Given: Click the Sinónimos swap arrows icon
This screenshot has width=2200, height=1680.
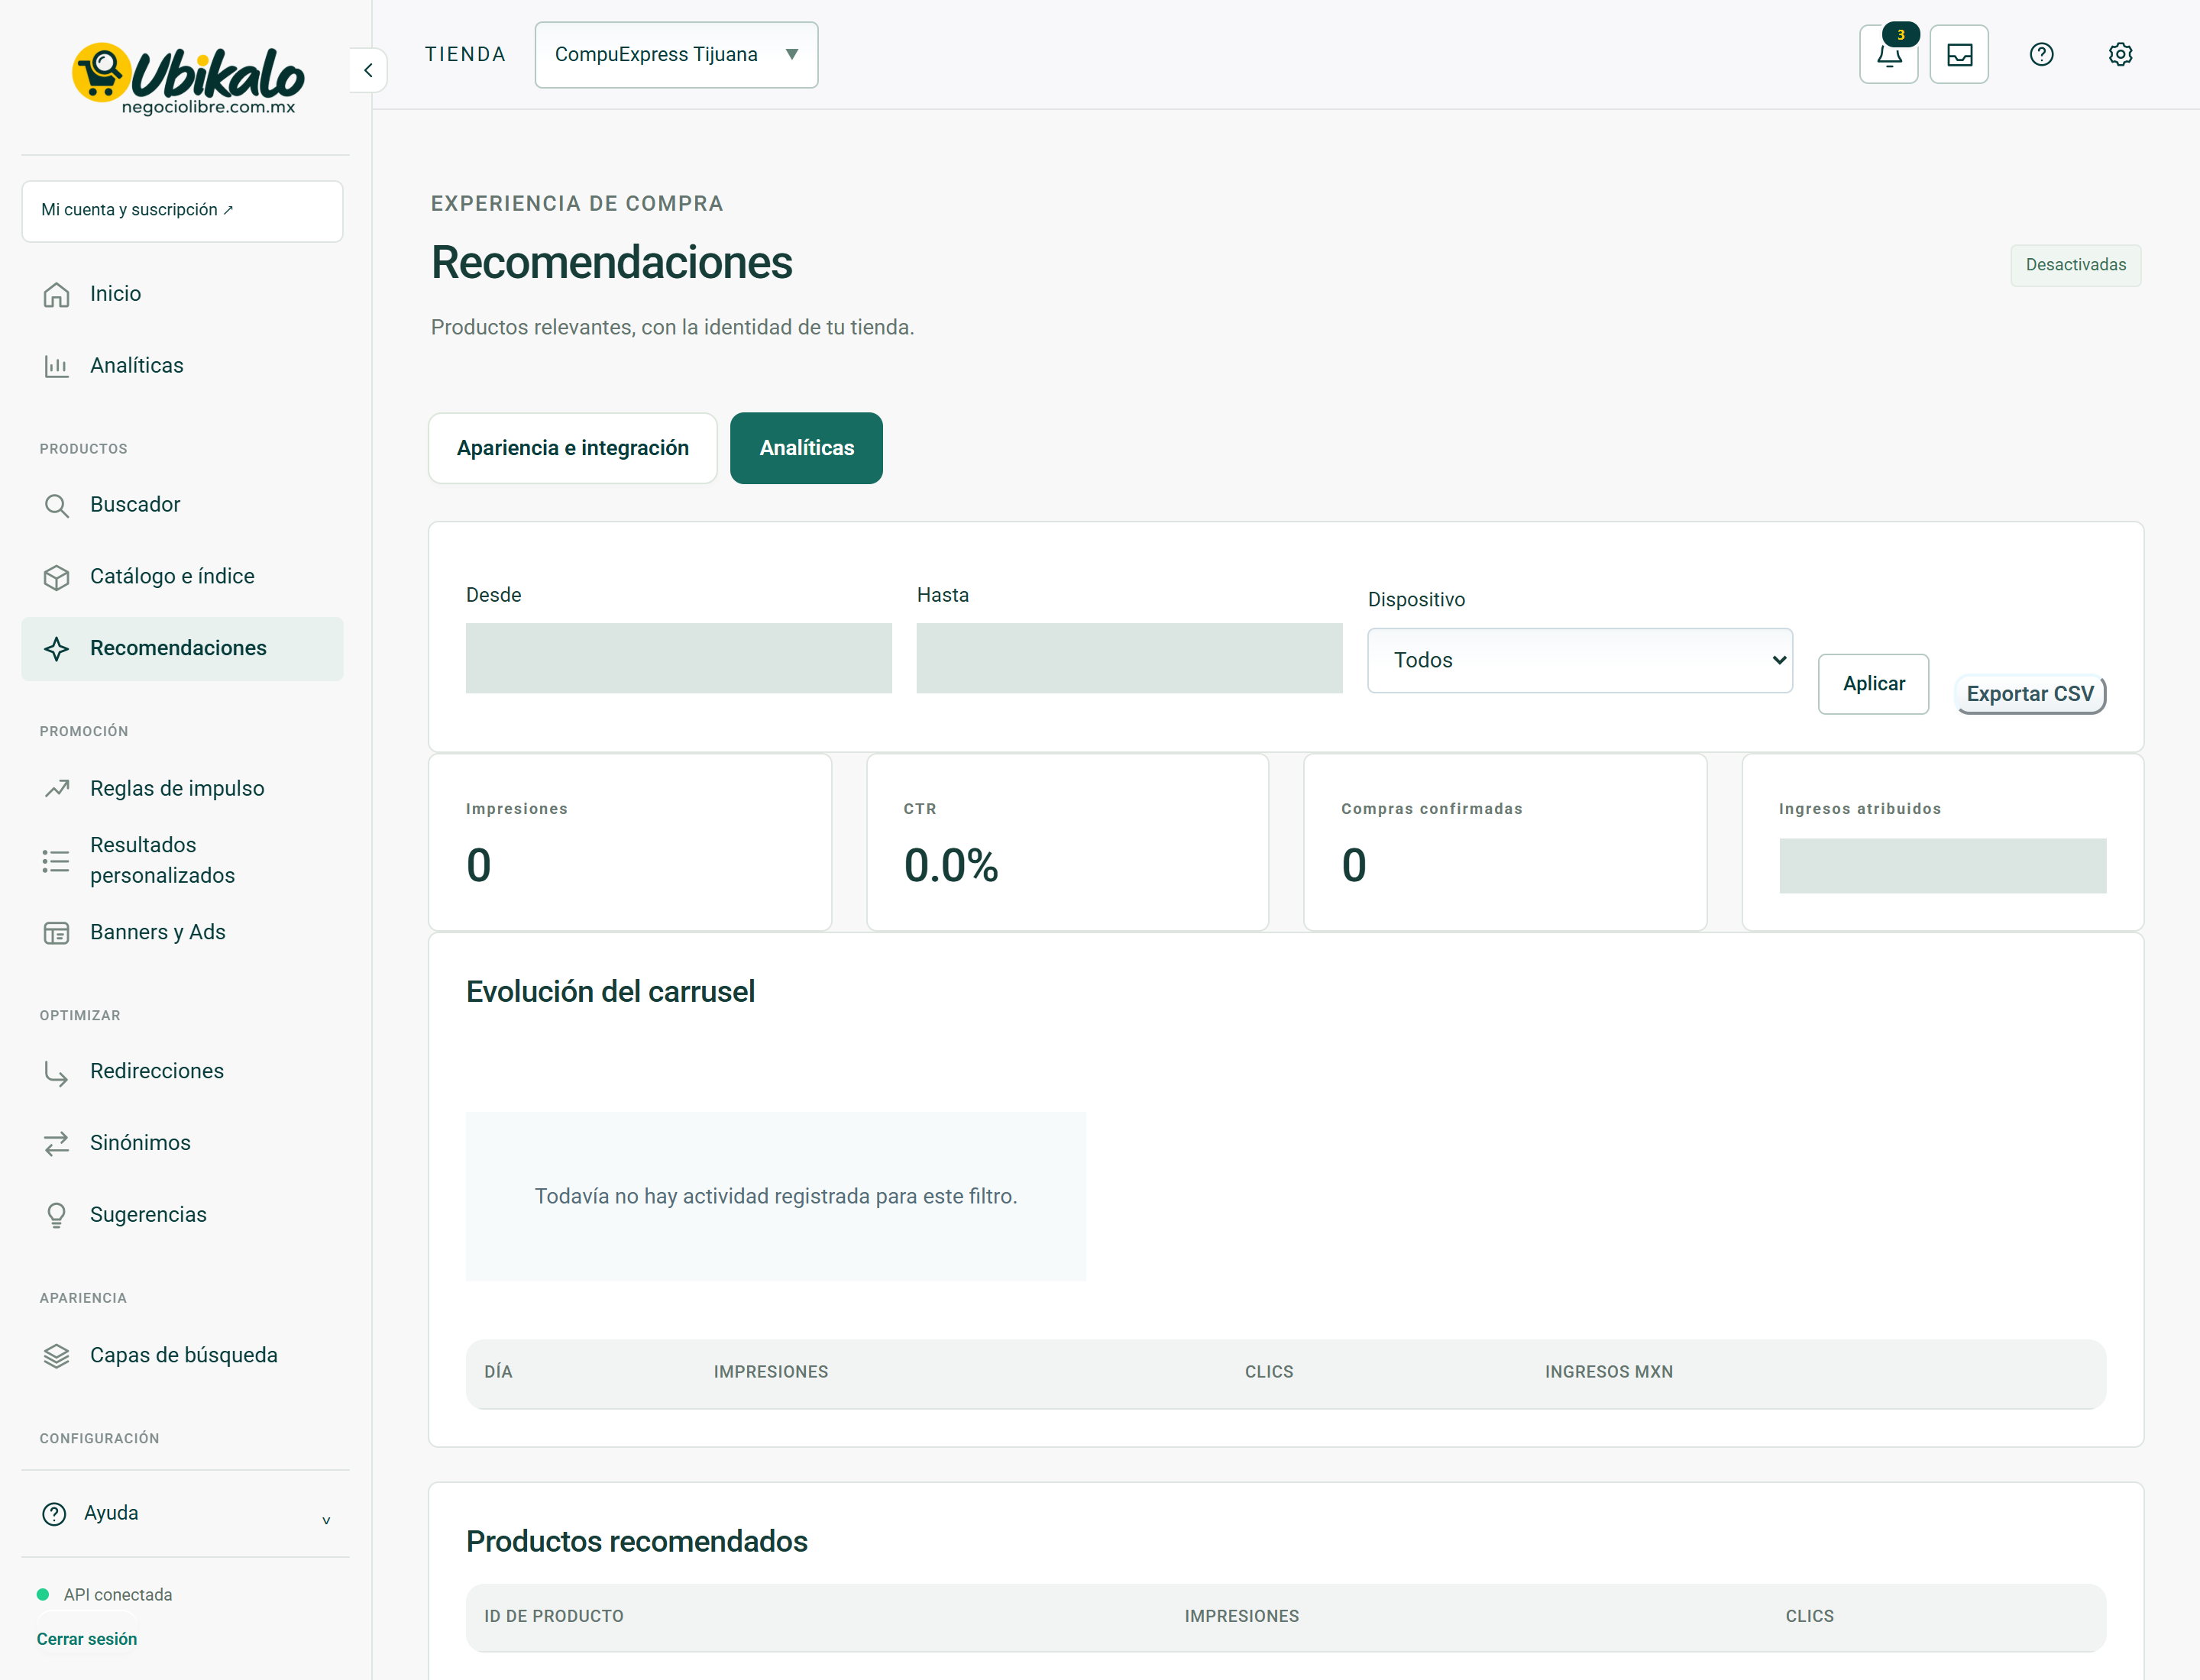Looking at the screenshot, I should pos(57,1144).
